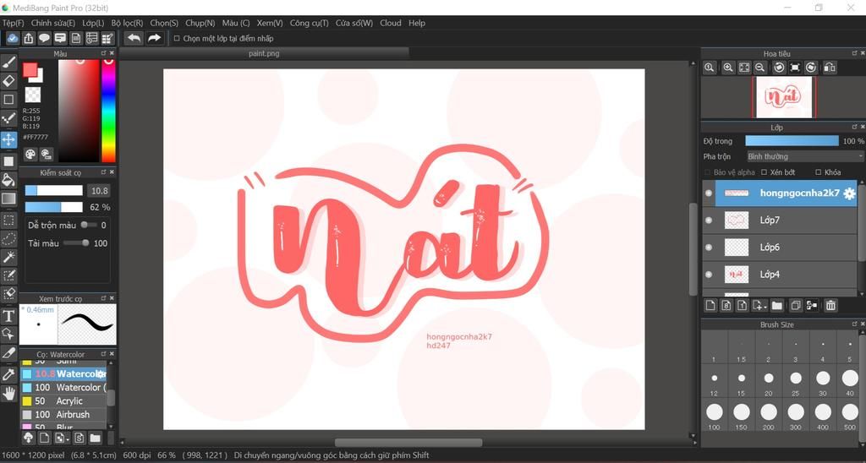Viewport: 866px width, 463px height.
Task: Click the 'Độ trong' layer opacity slider
Action: pyautogui.click(x=792, y=141)
